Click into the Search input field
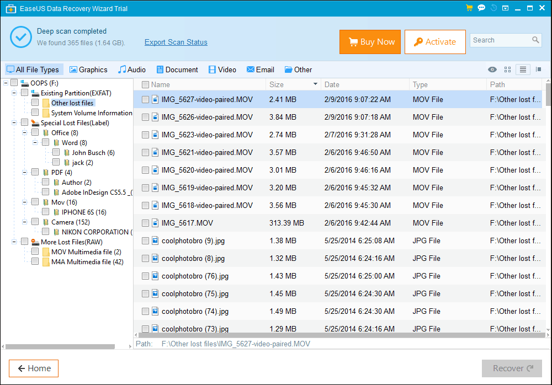The width and height of the screenshot is (552, 385). click(x=502, y=40)
